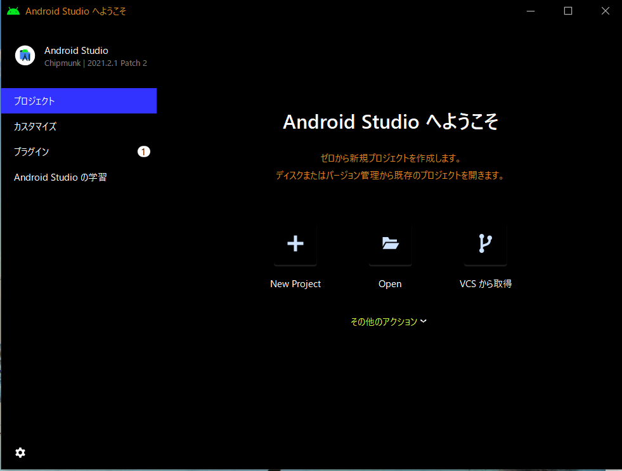This screenshot has width=622, height=471.
Task: Minimize the Android Studio welcome window
Action: coord(531,11)
